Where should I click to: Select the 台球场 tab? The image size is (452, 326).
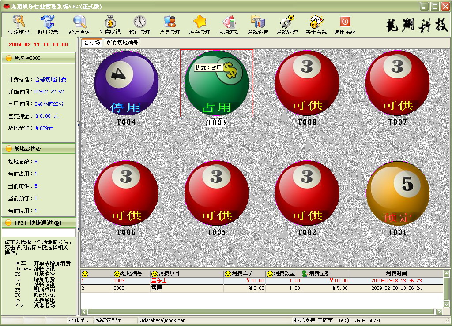click(92, 43)
